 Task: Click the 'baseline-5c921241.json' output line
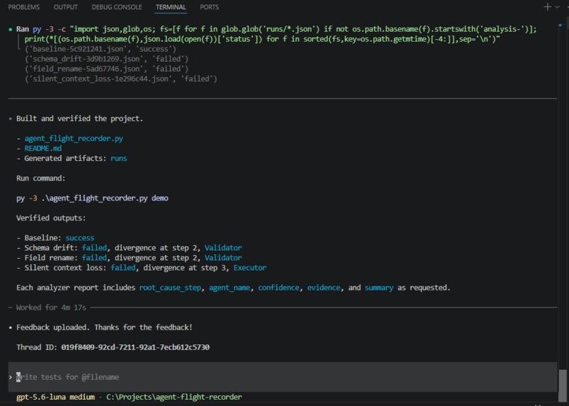[101, 49]
